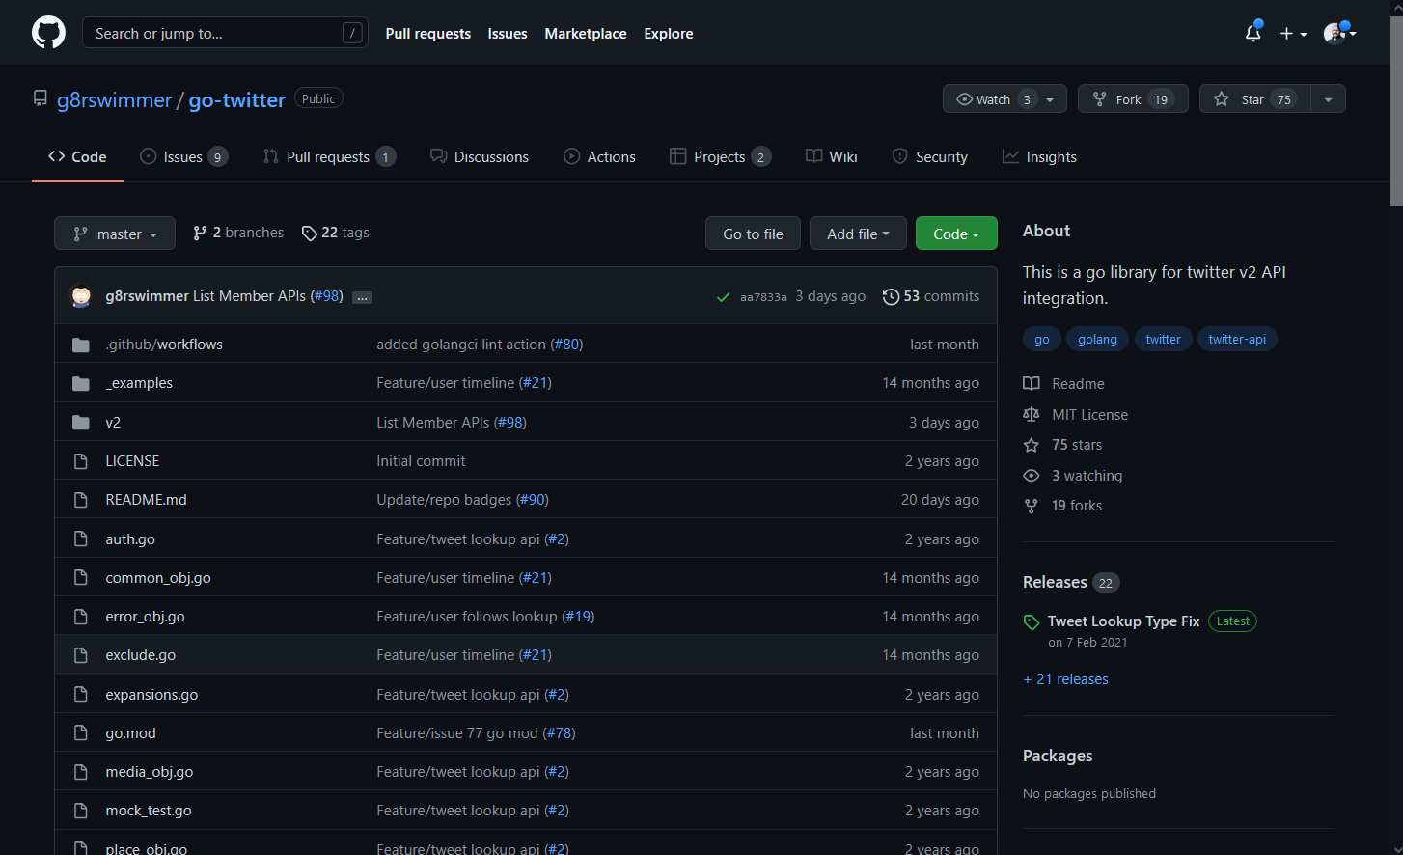1403x855 pixels.
Task: Open the + 21 releases link
Action: 1065,678
